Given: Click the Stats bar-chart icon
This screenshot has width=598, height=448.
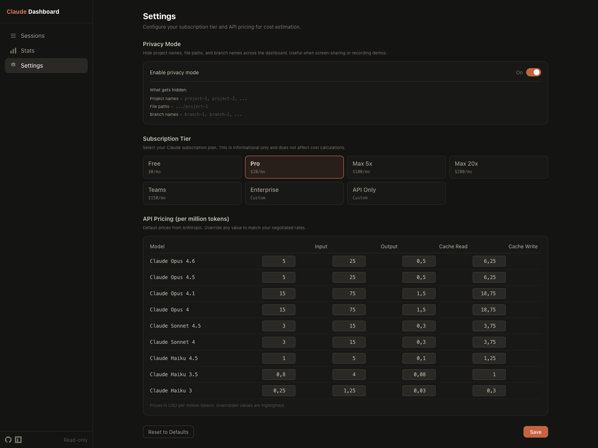Looking at the screenshot, I should tap(13, 51).
